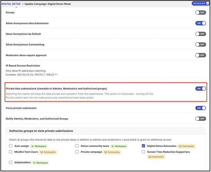Open the DIGITAL DETOX breadcrumb link
211x172 pixels.
coord(11,4)
